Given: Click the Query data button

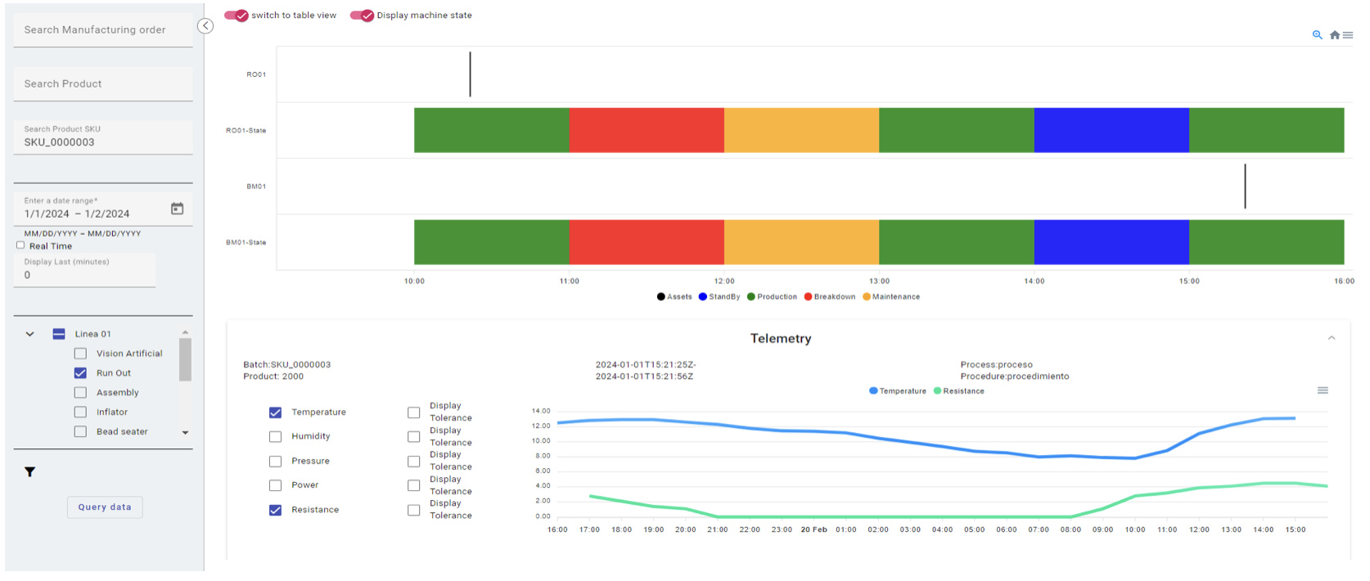Looking at the screenshot, I should point(105,507).
